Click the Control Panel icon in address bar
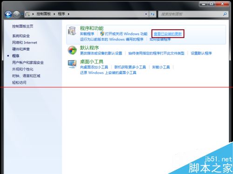233x174 pixels. click(27, 14)
